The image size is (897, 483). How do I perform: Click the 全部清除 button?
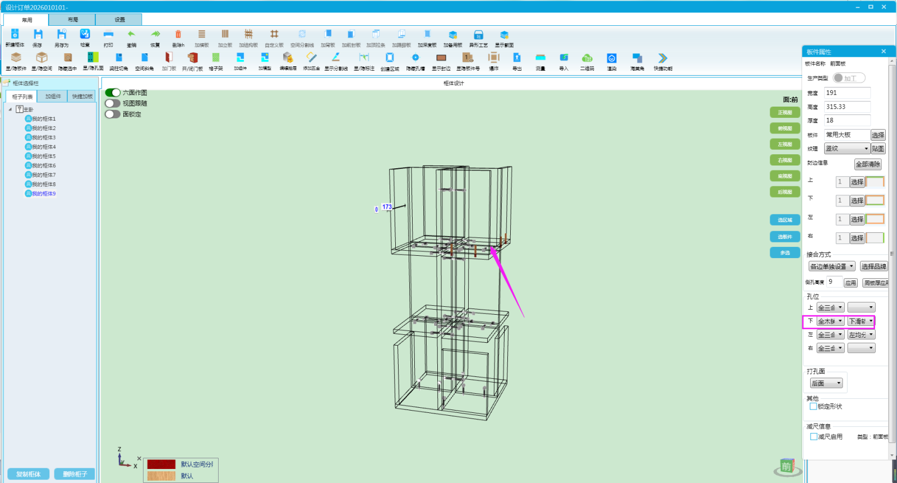868,164
